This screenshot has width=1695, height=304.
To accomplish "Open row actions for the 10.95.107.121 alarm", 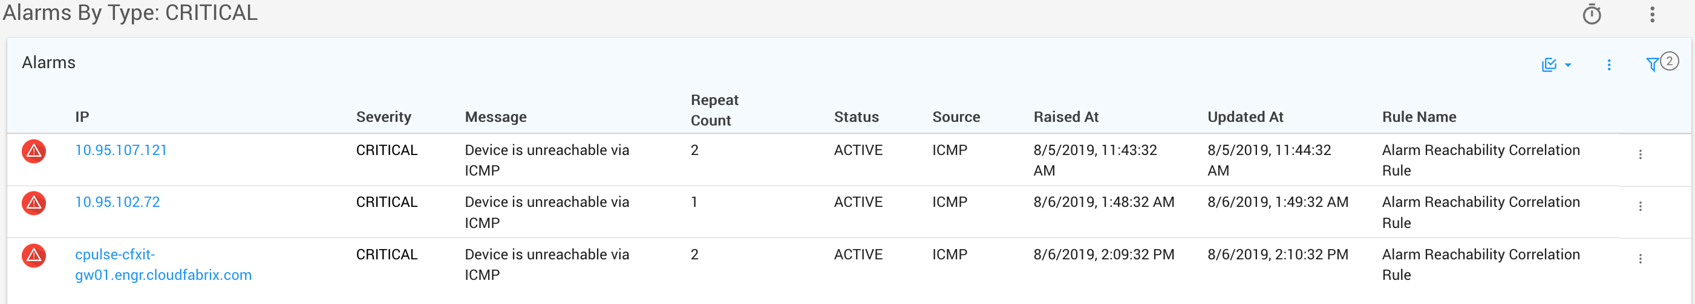I will click(1640, 154).
